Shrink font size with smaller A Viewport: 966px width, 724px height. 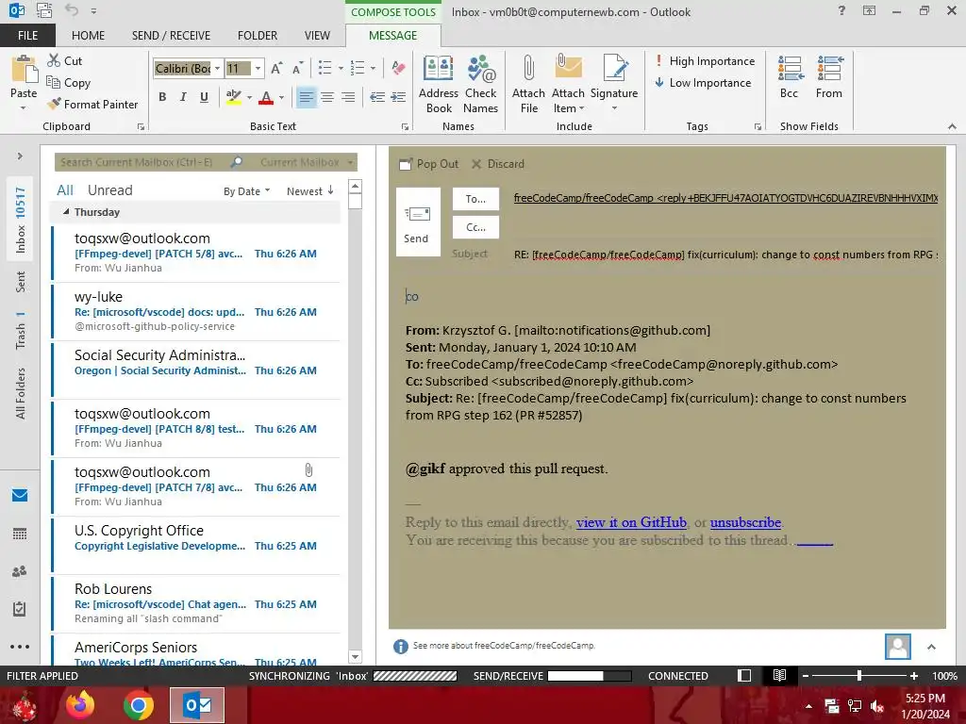pos(297,68)
